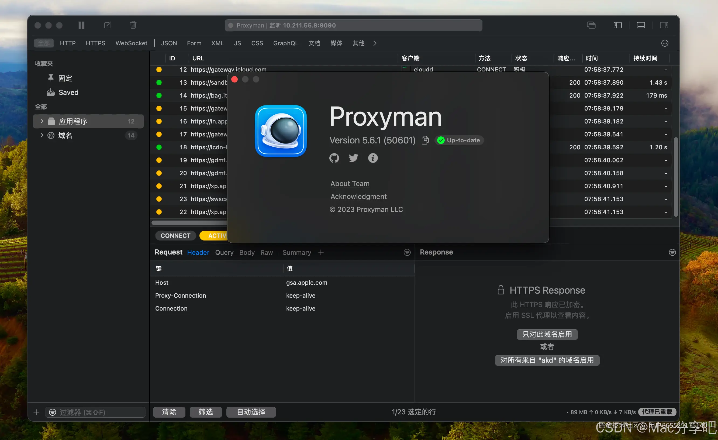Toggle the bottom panel layout icon

(641, 25)
